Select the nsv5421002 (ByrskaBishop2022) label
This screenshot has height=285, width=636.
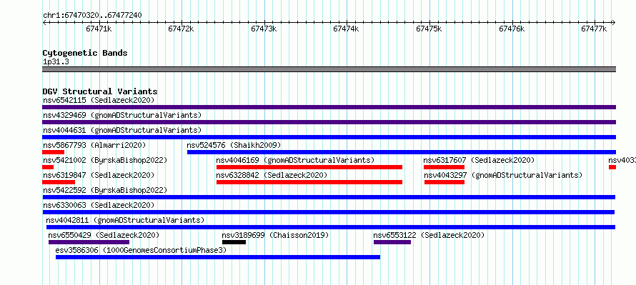coord(105,160)
